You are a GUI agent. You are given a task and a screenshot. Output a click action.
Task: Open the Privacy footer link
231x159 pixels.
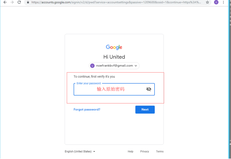[145, 151]
